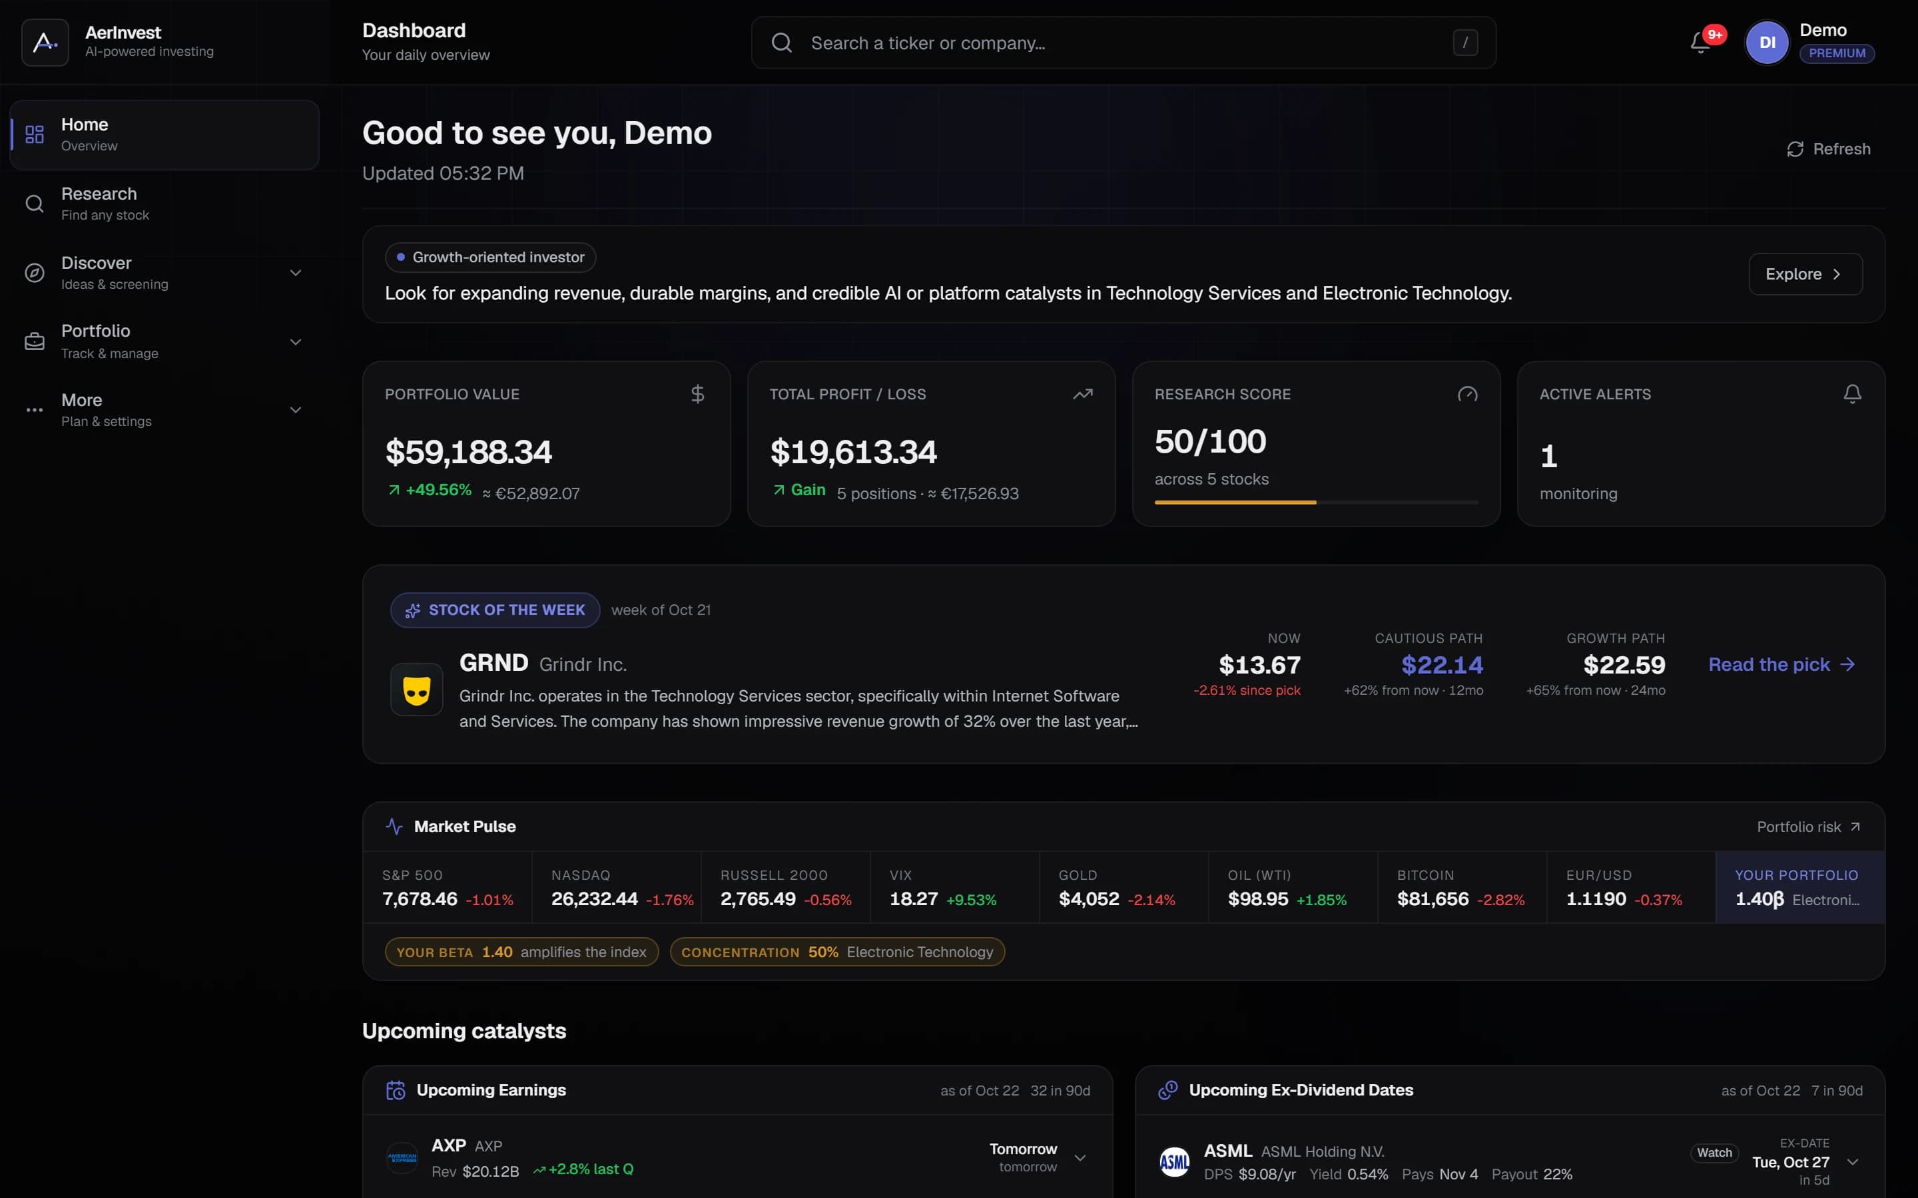The width and height of the screenshot is (1918, 1198).
Task: Click the Explore button
Action: (x=1805, y=274)
